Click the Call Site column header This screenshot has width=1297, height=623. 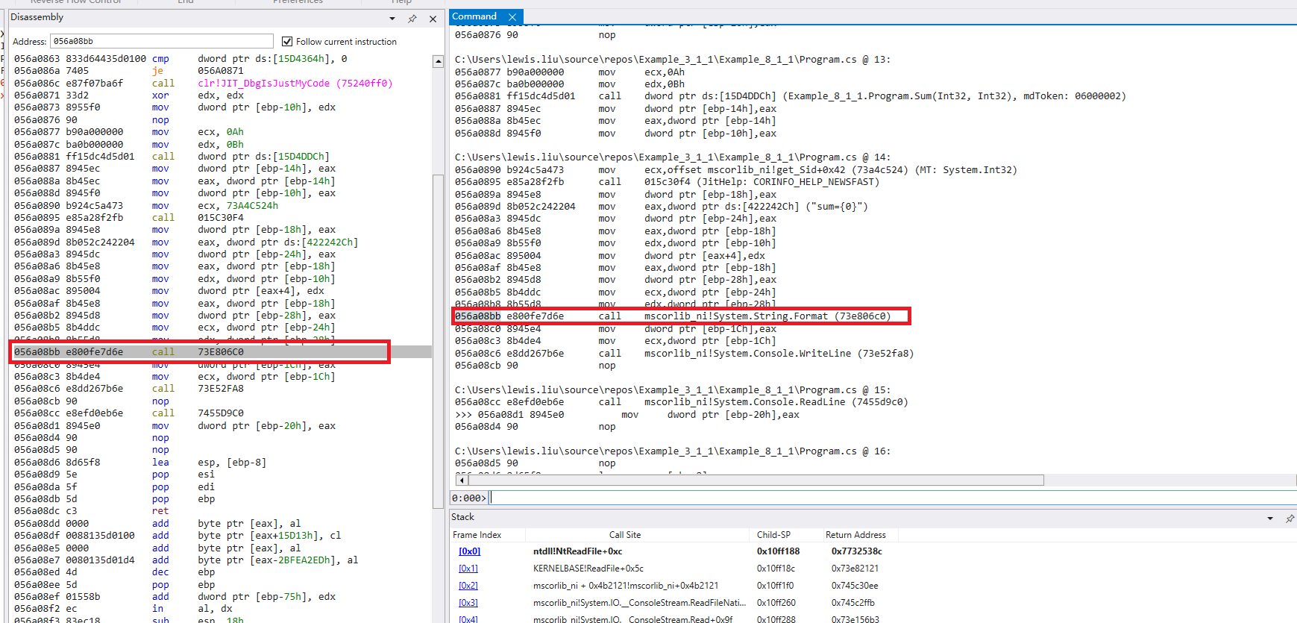pos(625,535)
